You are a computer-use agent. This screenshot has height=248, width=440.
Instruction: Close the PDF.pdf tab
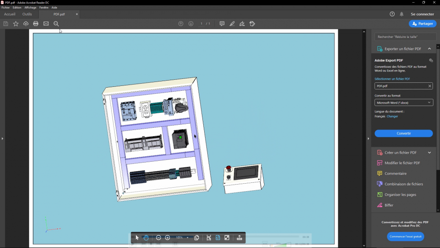[x=77, y=14]
